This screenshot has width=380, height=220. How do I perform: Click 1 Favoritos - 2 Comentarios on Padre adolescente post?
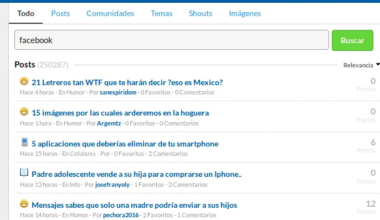point(171,185)
